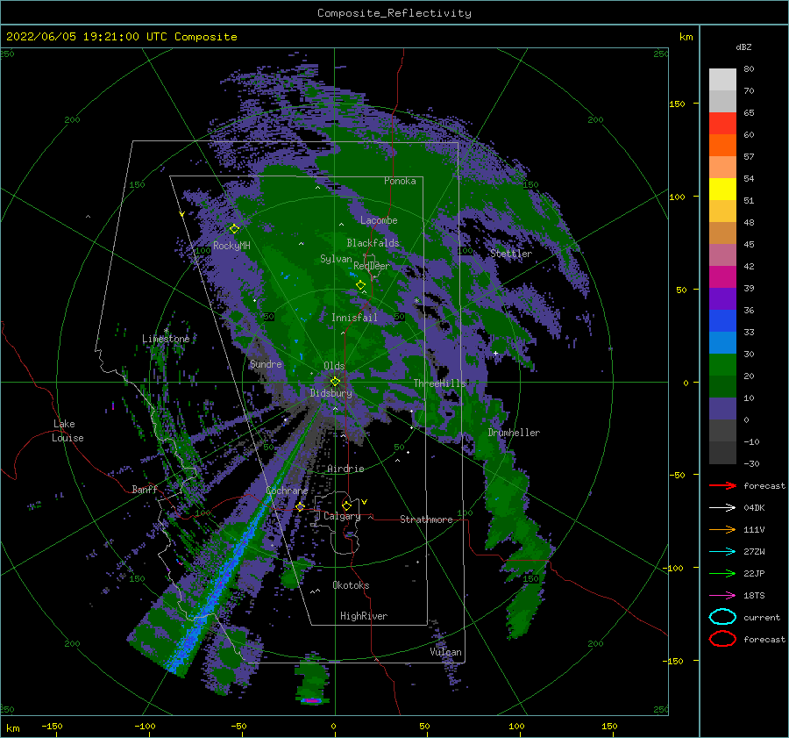Select the Vulcan label

[445, 652]
